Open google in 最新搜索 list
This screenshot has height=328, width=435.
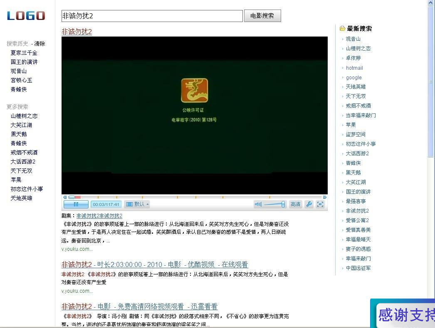(354, 78)
